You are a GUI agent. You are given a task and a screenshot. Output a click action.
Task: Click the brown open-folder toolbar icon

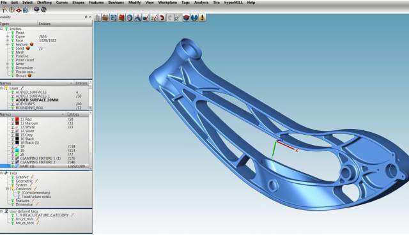coord(105,18)
